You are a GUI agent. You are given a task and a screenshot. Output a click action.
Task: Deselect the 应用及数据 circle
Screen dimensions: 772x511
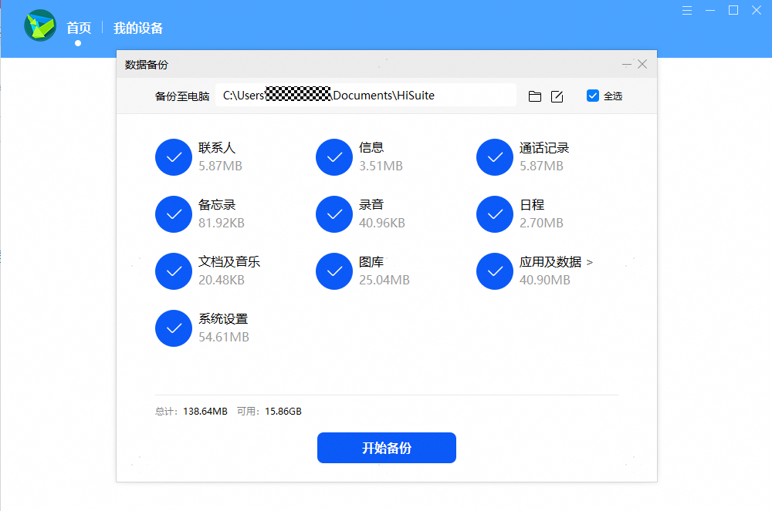[x=494, y=271]
